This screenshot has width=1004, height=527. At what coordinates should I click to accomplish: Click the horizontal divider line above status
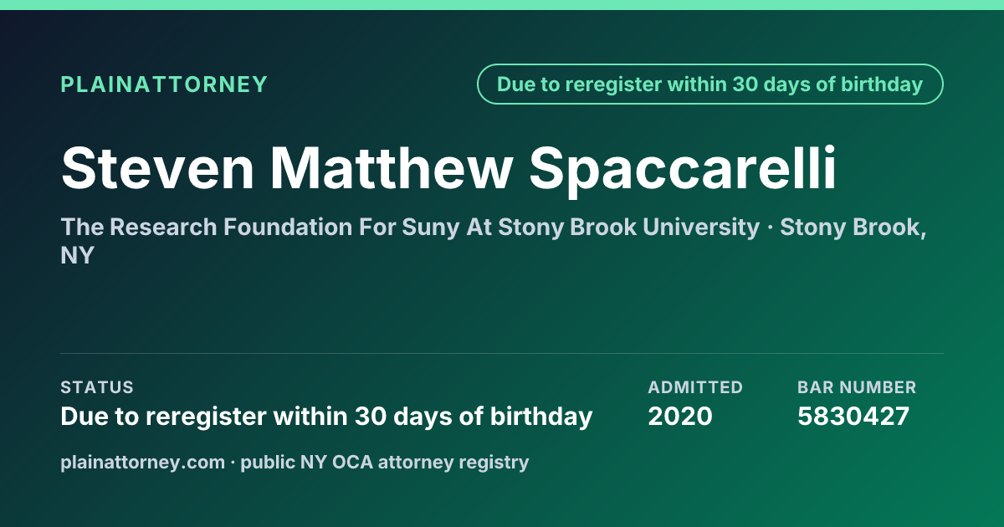(502, 353)
